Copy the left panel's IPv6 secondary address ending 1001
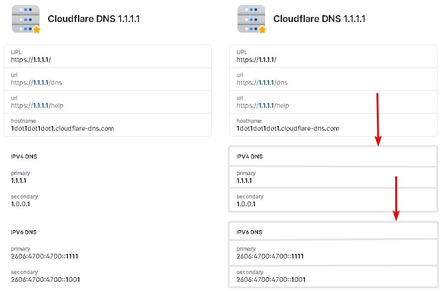442x291 pixels. coord(45,280)
